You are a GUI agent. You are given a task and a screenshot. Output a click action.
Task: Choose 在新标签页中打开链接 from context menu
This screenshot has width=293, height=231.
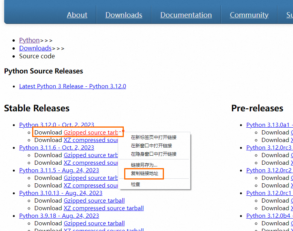(154, 137)
